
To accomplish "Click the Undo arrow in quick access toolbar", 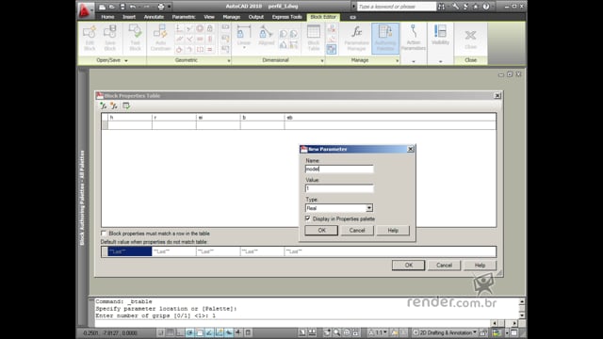I will (x=133, y=7).
